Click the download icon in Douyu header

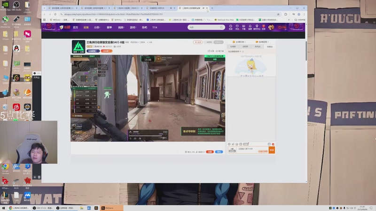(243, 26)
